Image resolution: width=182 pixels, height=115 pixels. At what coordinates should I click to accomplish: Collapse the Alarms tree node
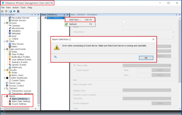[x=4, y=96]
